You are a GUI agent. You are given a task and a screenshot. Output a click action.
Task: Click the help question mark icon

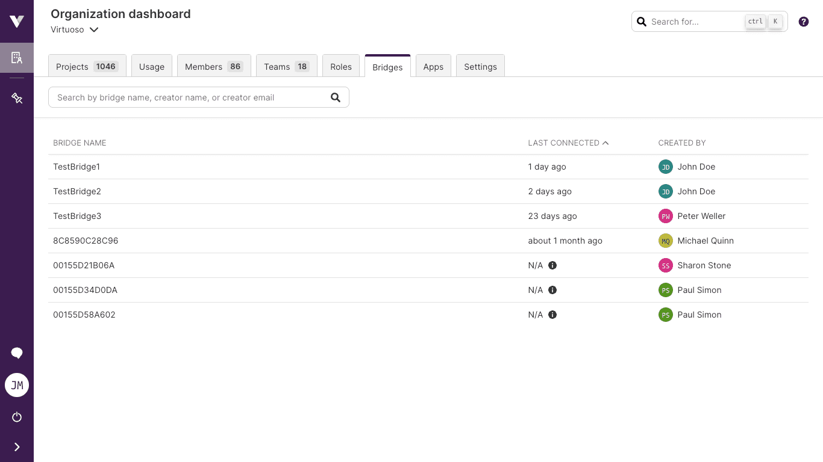tap(803, 21)
